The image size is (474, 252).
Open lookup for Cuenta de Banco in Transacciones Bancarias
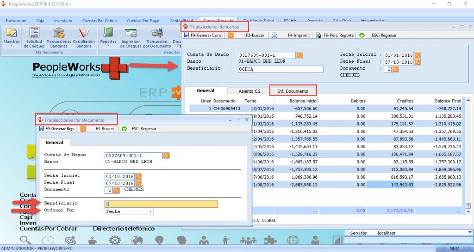(x=299, y=55)
